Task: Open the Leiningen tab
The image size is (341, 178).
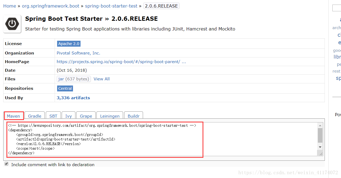Action: pos(110,116)
